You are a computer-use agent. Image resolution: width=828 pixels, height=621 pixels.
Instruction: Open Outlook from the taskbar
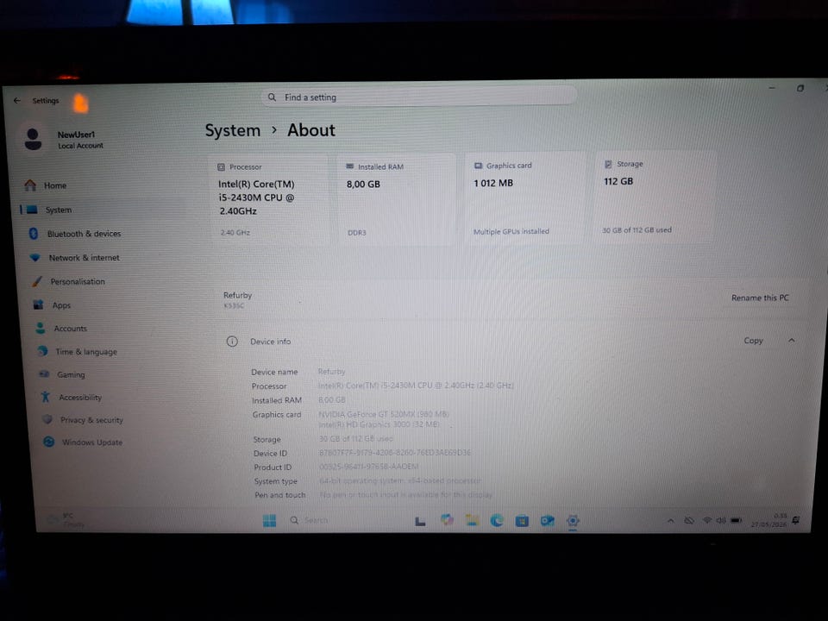click(x=547, y=521)
